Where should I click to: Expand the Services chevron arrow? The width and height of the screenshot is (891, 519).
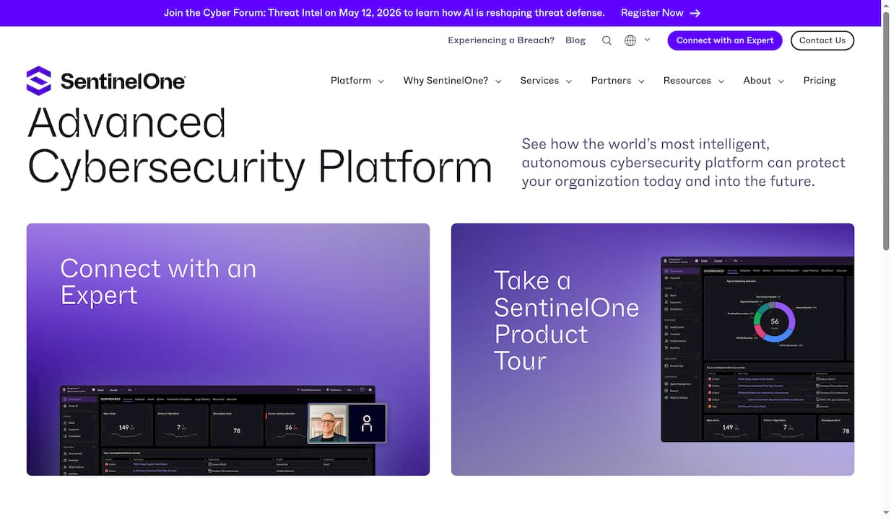[x=568, y=81]
